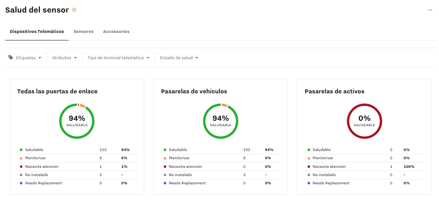Select Needs Replacement in Pasarelas de activos
Image resolution: width=439 pixels, height=200 pixels.
tap(364, 183)
